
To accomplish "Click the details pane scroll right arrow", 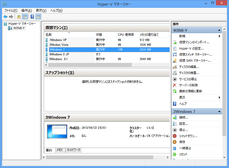I will (168, 157).
